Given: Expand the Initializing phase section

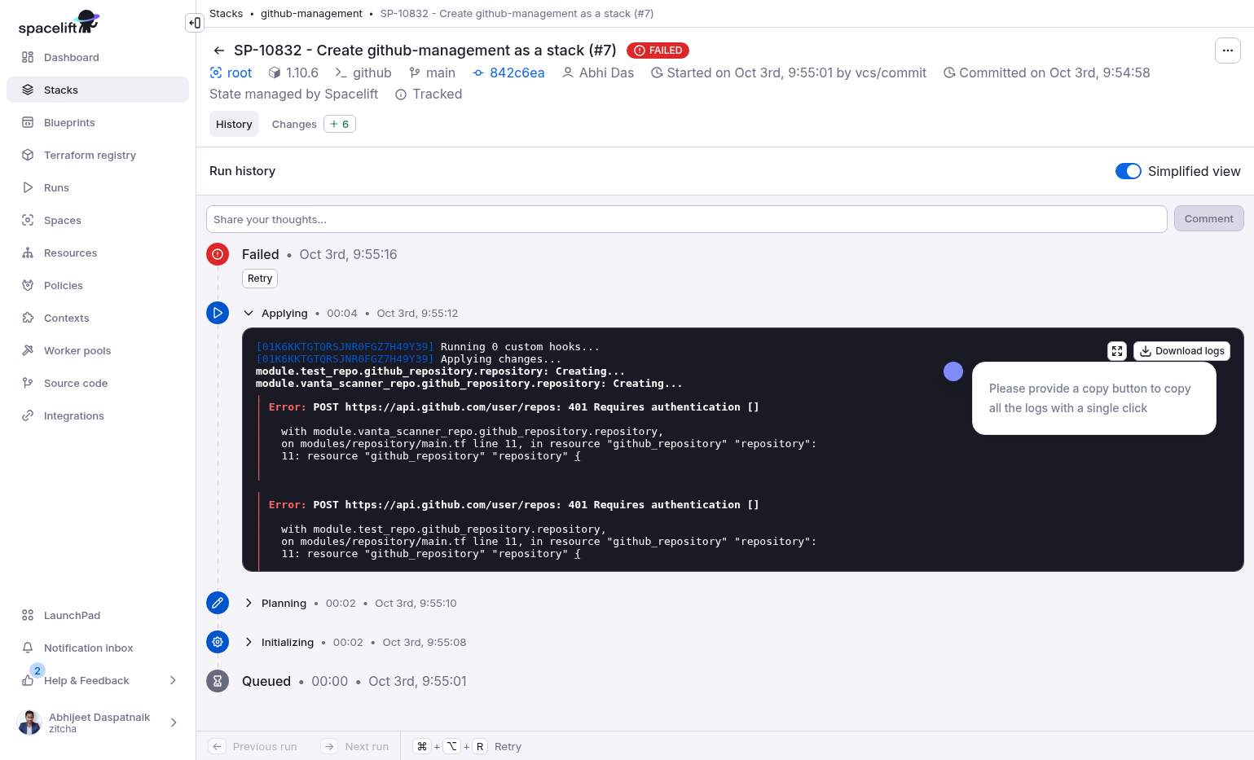Looking at the screenshot, I should 249,643.
